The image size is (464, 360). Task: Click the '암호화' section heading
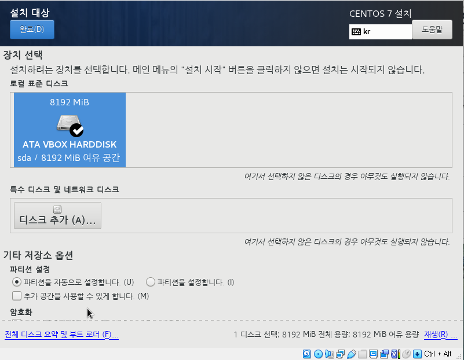coord(21,312)
